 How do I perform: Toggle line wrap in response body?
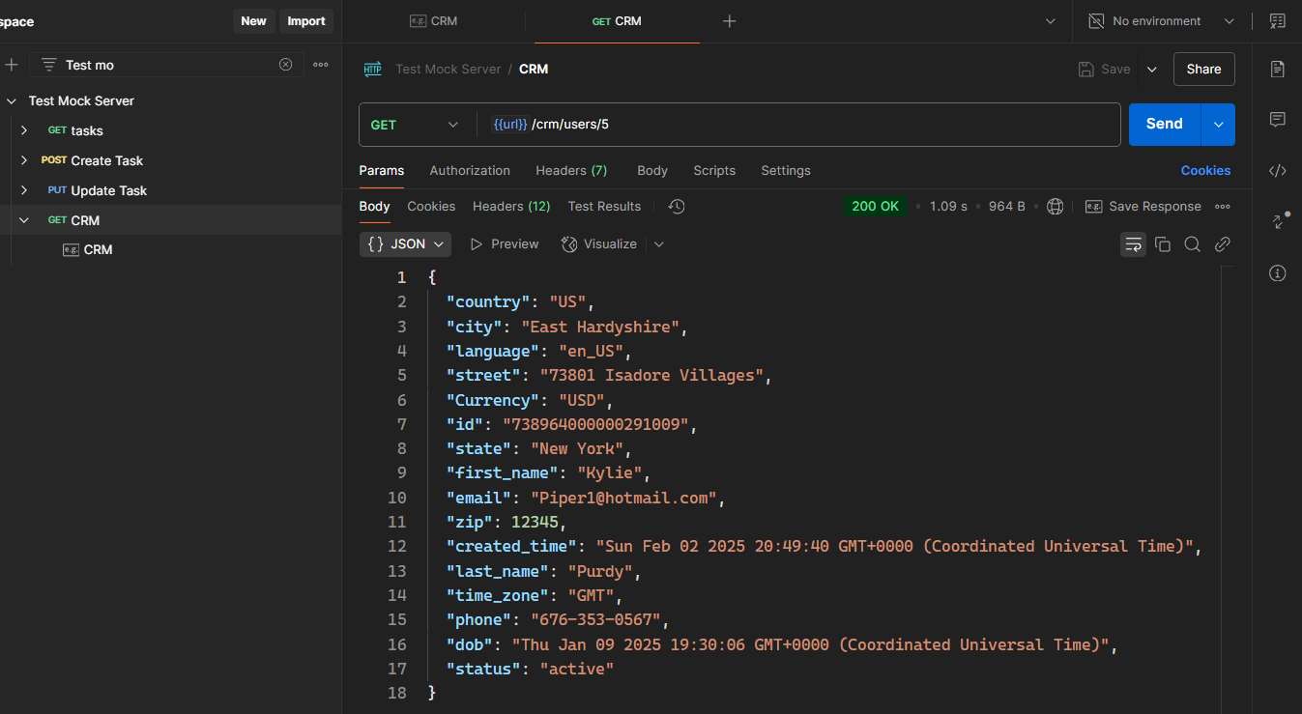coord(1133,244)
